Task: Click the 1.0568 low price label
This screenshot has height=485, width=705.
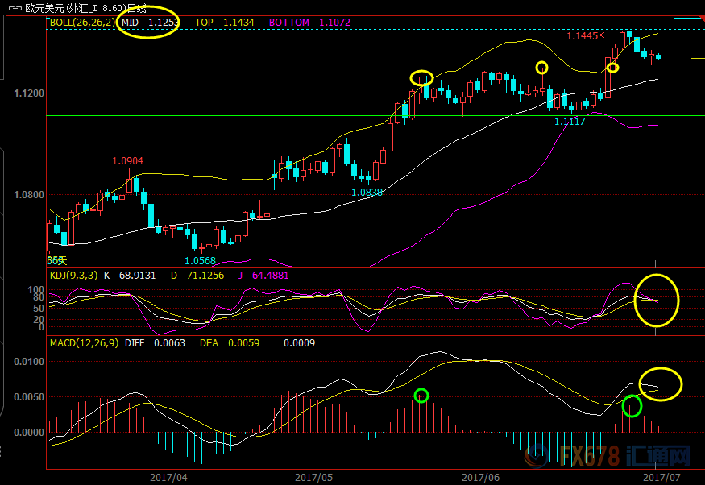Action: coord(200,261)
